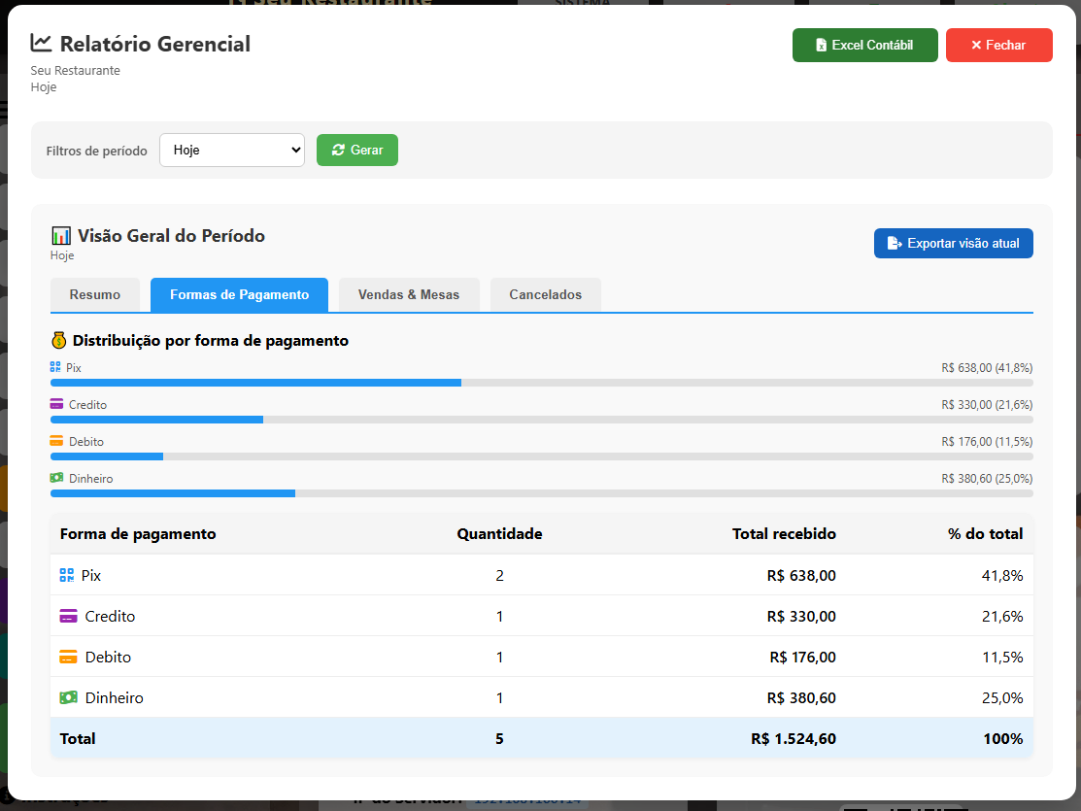
Task: Click the R$ 176,00 (11,5%) label above bar
Action: [987, 441]
